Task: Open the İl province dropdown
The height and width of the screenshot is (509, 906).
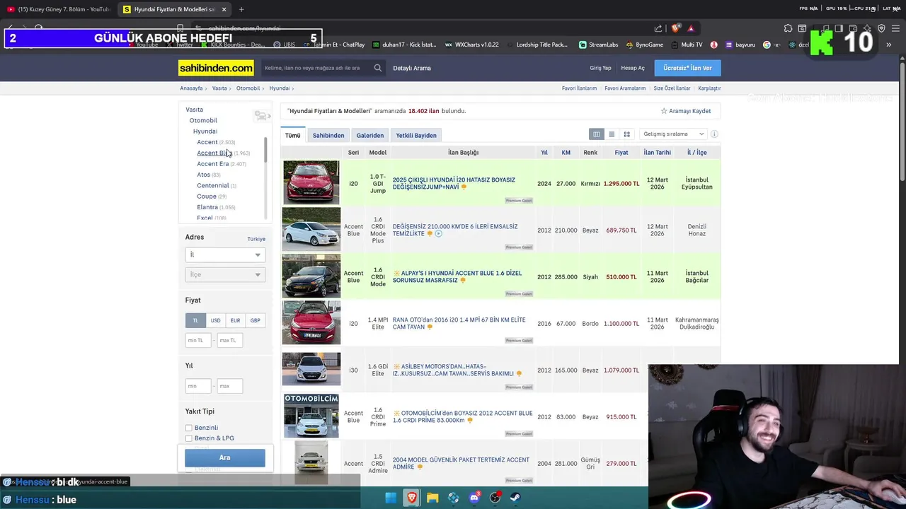Action: tap(225, 255)
